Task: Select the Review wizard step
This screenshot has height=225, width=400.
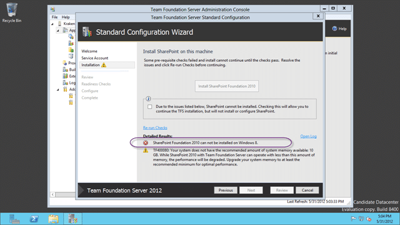Action: pyautogui.click(x=87, y=77)
